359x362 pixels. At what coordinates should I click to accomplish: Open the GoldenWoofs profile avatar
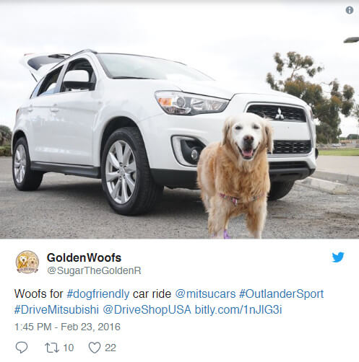tap(27, 262)
